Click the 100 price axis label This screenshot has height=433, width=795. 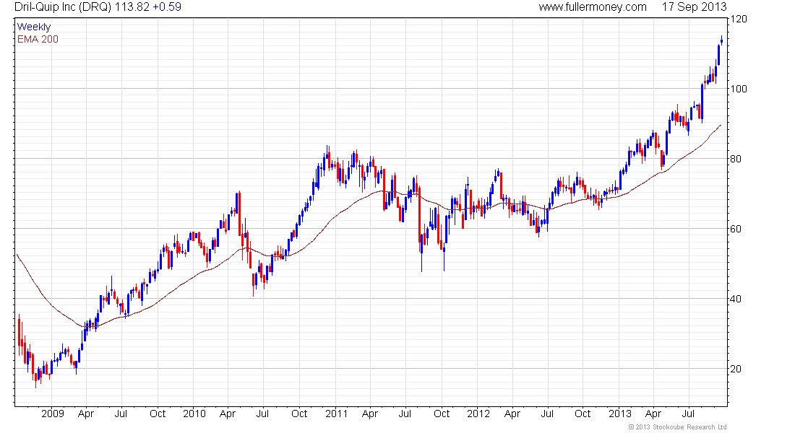coord(738,89)
